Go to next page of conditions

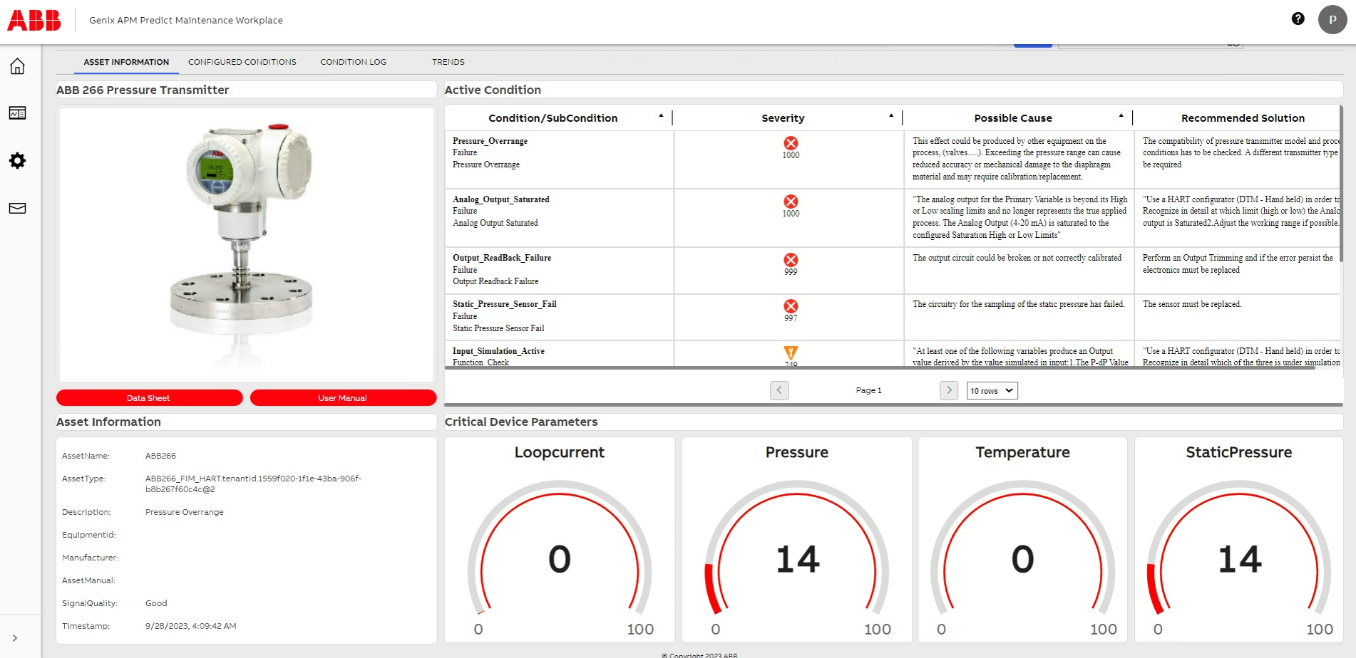tap(948, 390)
